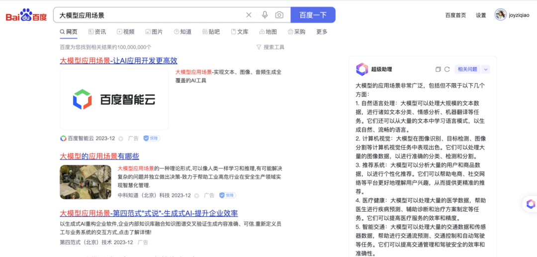
Task: Click the 超级助理 logo icon
Action: click(362, 69)
